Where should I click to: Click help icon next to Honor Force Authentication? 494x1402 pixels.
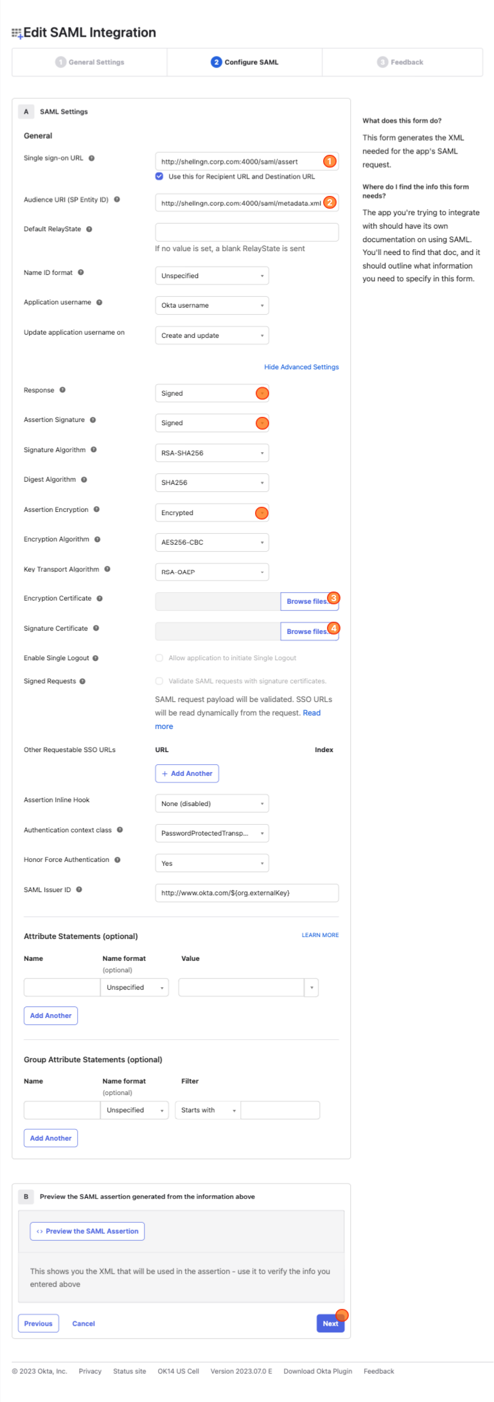[x=118, y=859]
